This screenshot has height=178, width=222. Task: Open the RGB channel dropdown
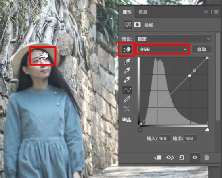[x=162, y=49]
